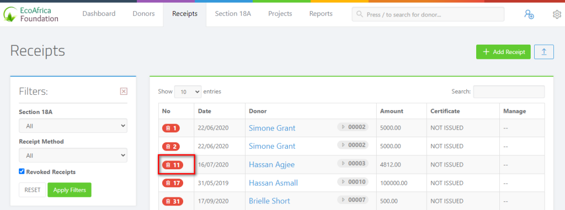
Task: Click revoked receipt badge number 2
Action: pyautogui.click(x=171, y=146)
